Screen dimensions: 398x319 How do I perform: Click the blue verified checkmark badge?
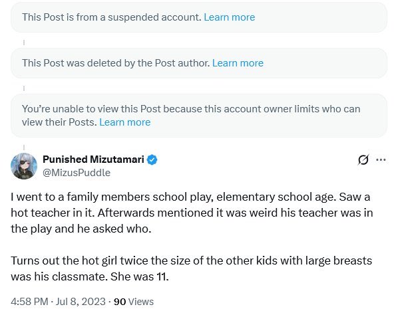coord(152,160)
